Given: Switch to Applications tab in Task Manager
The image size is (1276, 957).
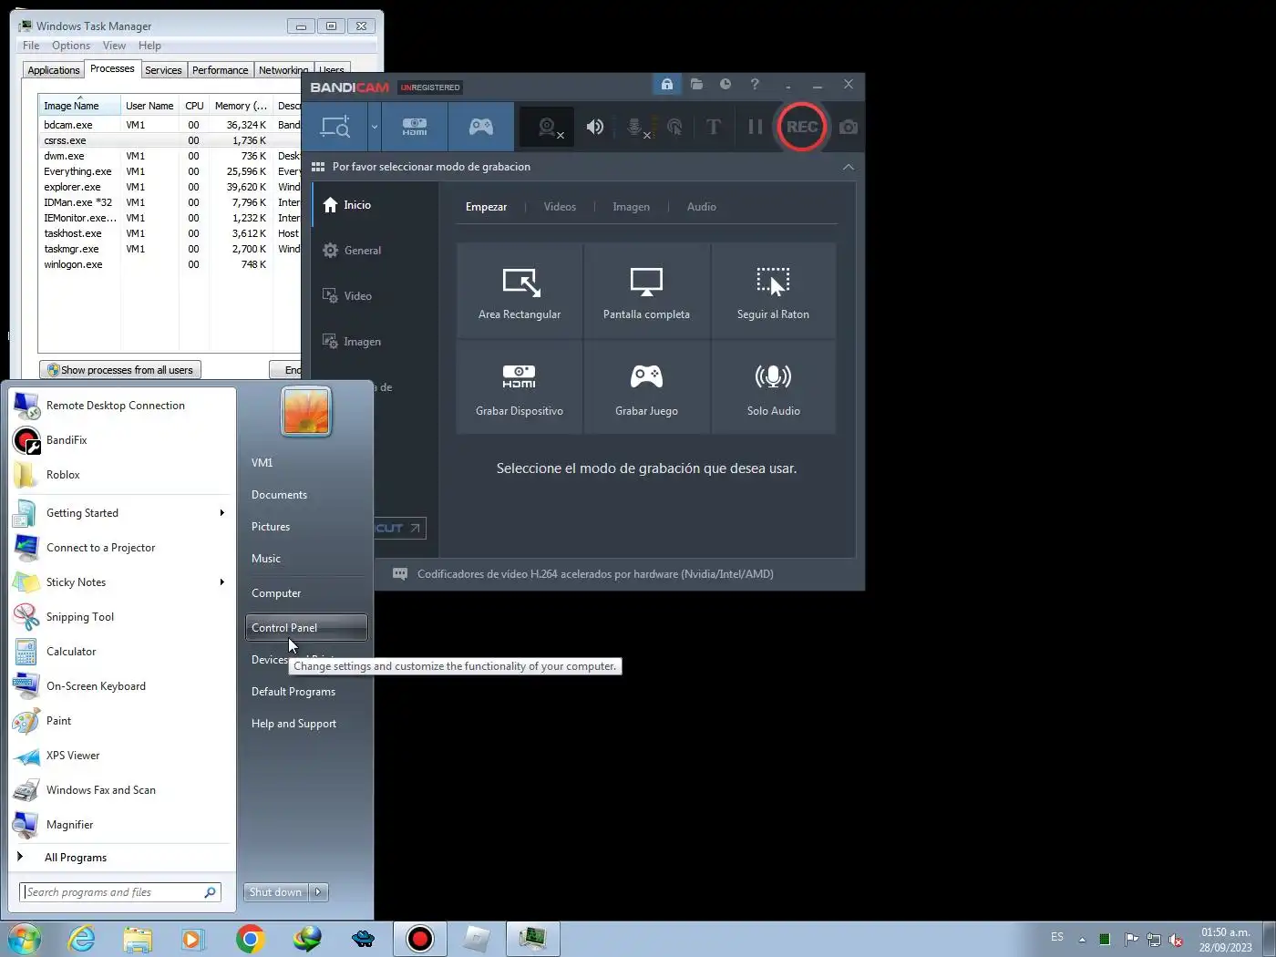Looking at the screenshot, I should pyautogui.click(x=54, y=70).
